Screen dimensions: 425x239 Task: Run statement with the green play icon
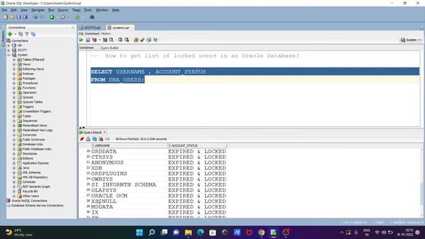pos(81,40)
